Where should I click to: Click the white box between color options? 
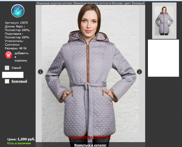pos(13,75)
